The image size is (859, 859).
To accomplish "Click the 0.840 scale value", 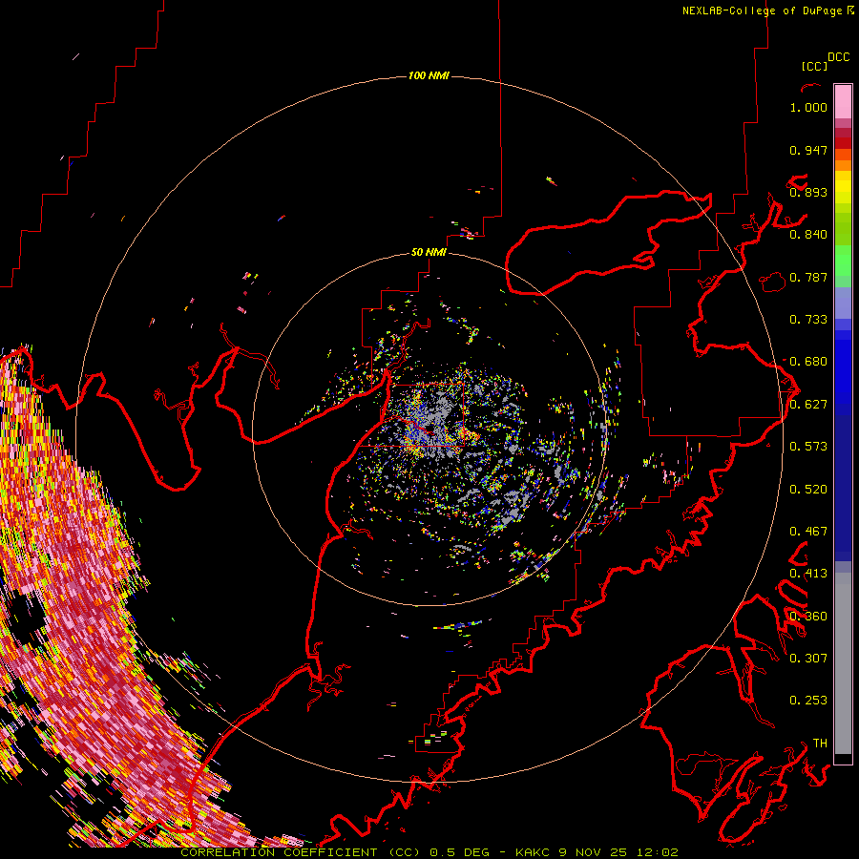I will 808,235.
